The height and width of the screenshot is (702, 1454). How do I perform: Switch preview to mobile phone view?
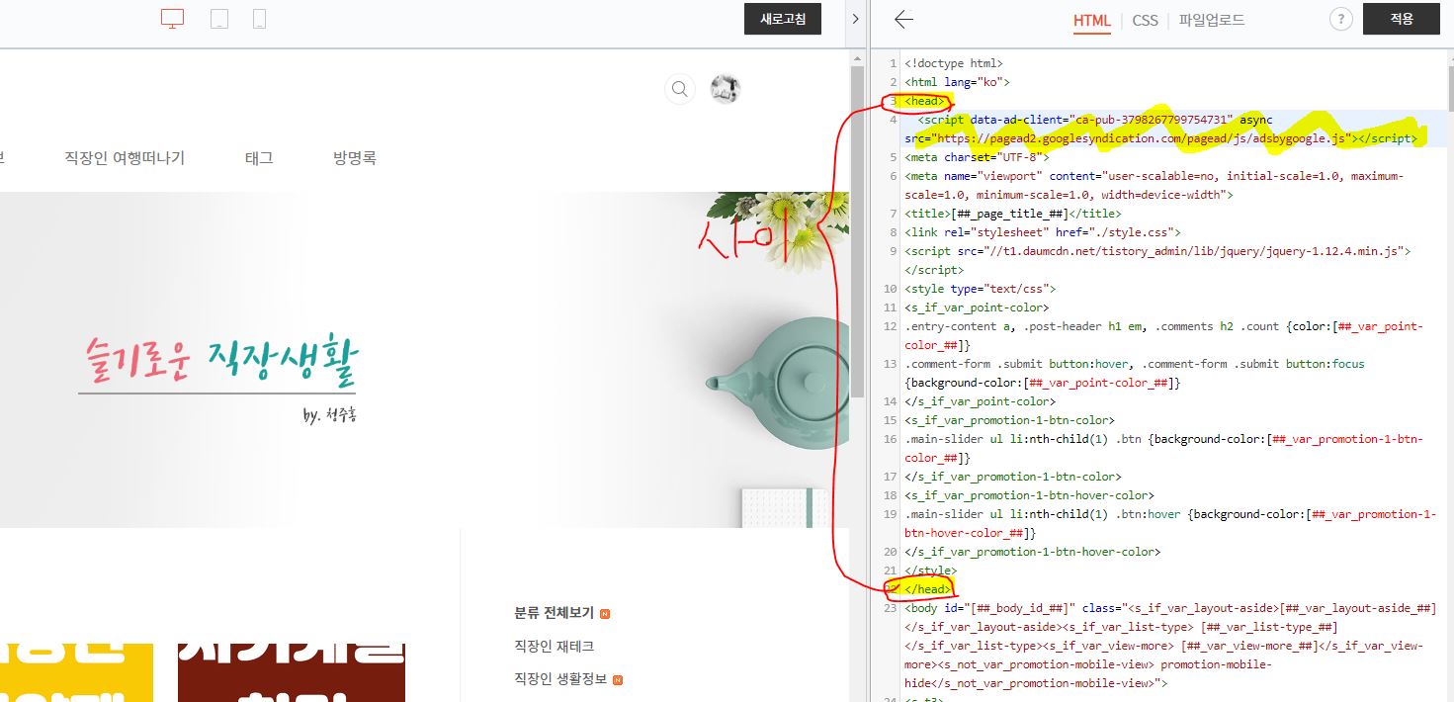coord(259,19)
